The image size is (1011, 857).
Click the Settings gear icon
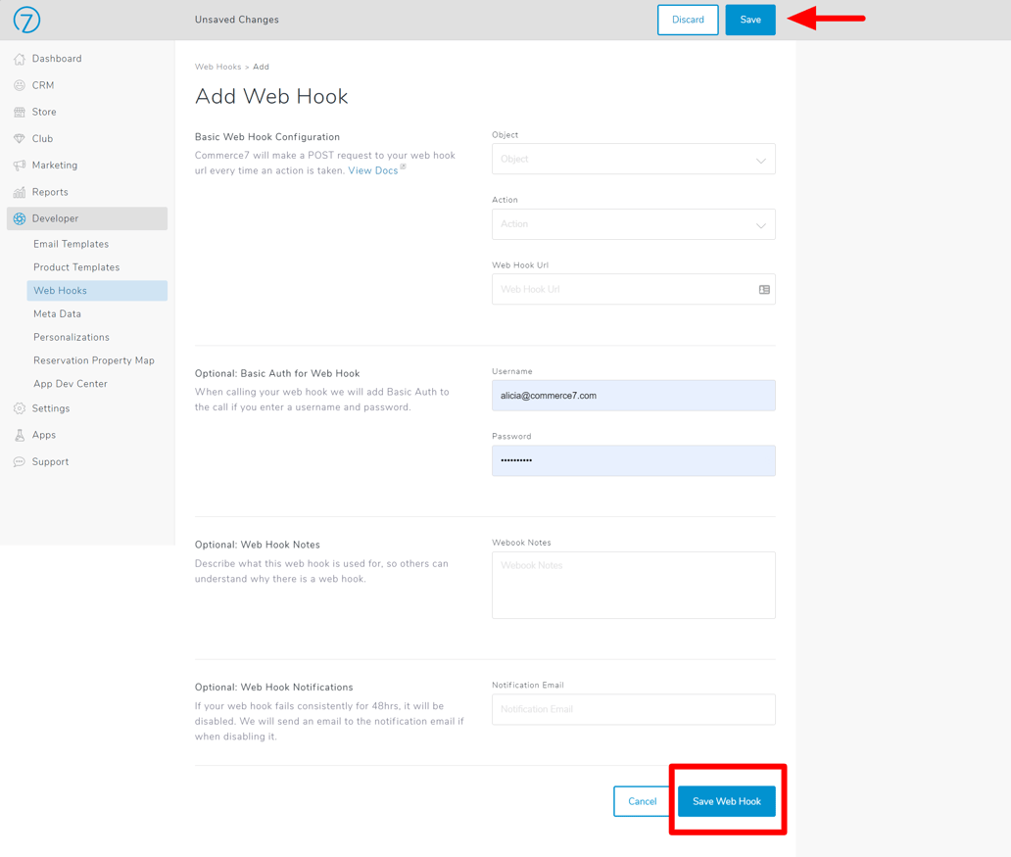click(20, 408)
